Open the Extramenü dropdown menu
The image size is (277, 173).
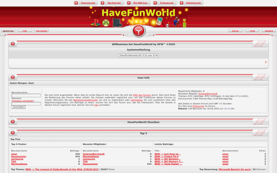pos(165,3)
